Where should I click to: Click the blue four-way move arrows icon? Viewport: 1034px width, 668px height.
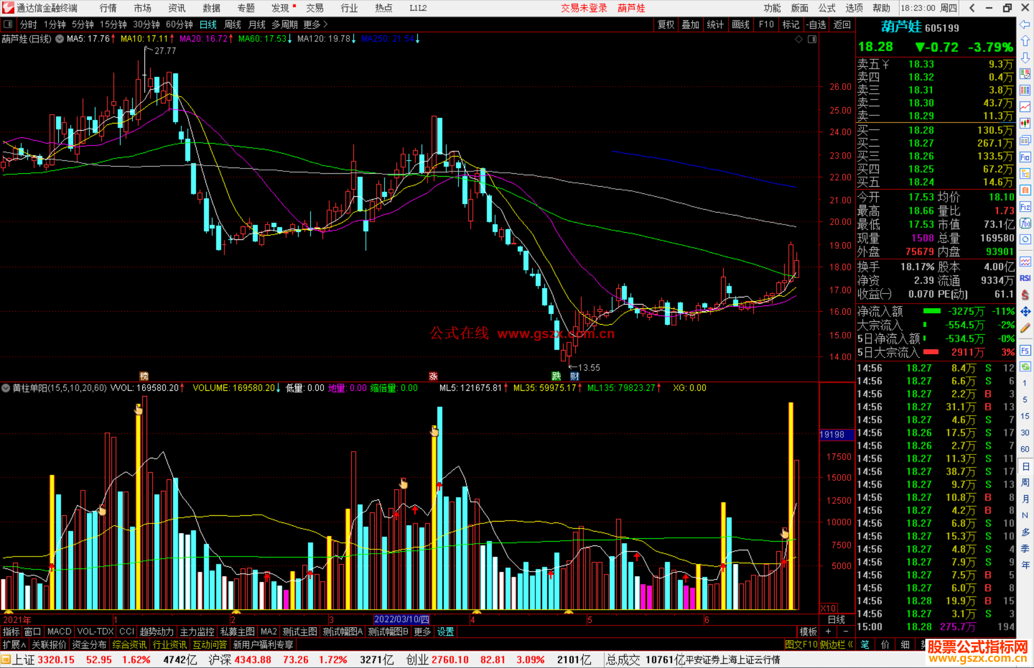[1025, 312]
